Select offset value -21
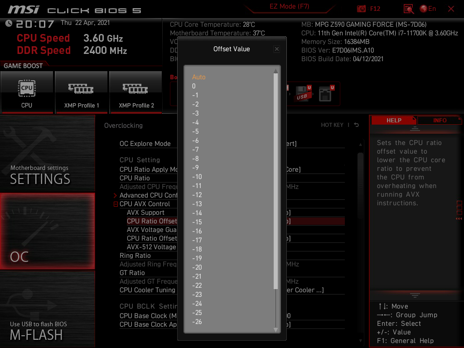This screenshot has height=348, width=464. pos(197,276)
